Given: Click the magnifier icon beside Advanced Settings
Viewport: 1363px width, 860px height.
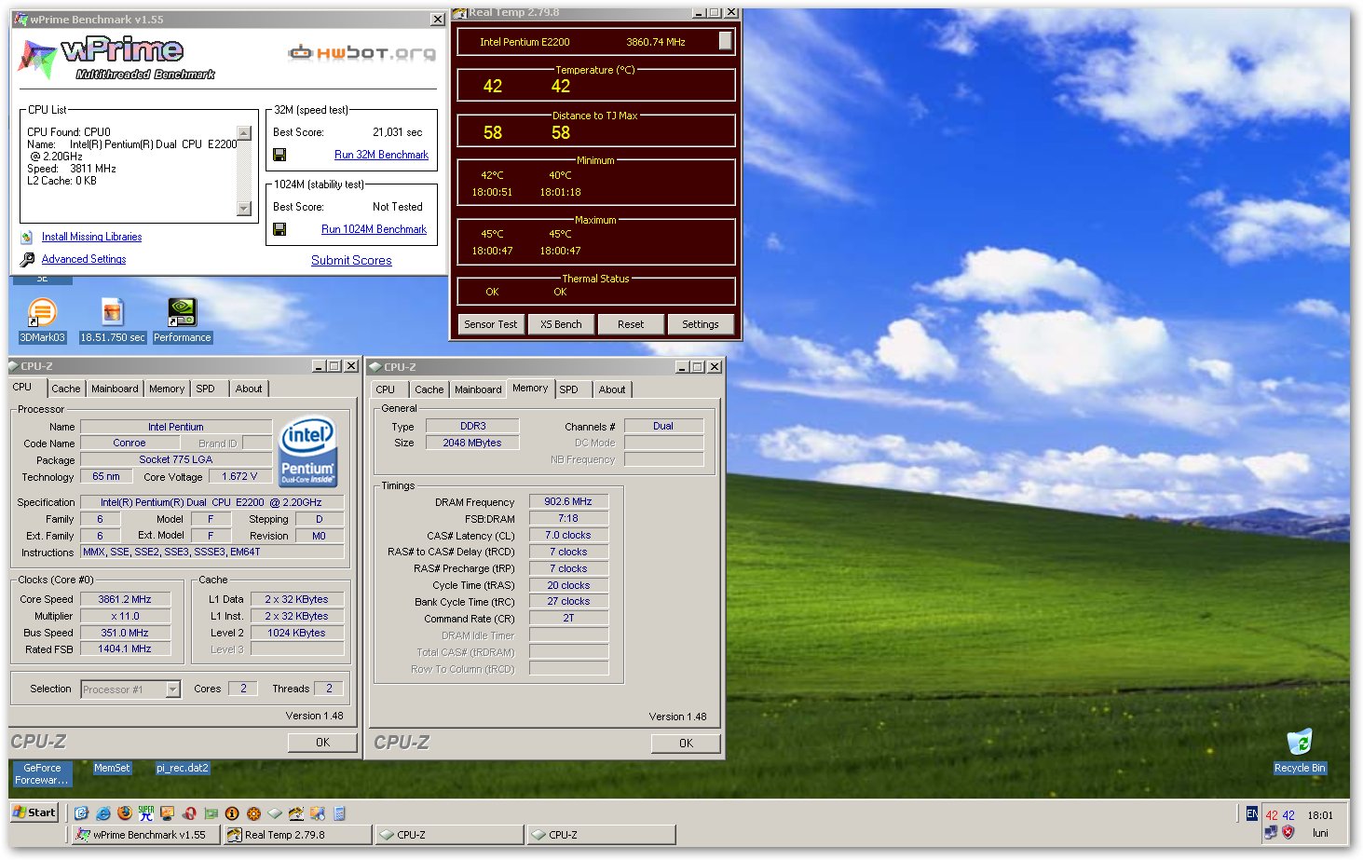Looking at the screenshot, I should click(28, 260).
